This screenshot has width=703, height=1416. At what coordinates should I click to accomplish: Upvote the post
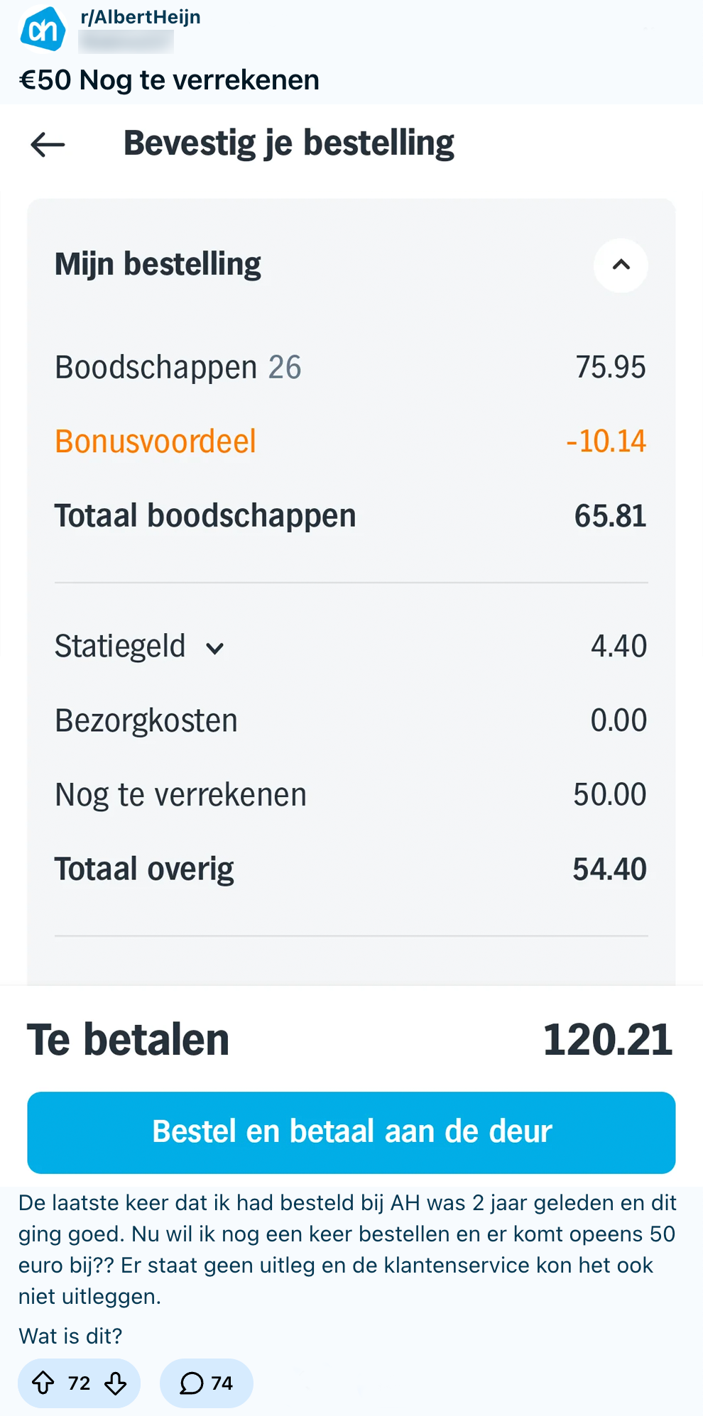click(x=43, y=1383)
